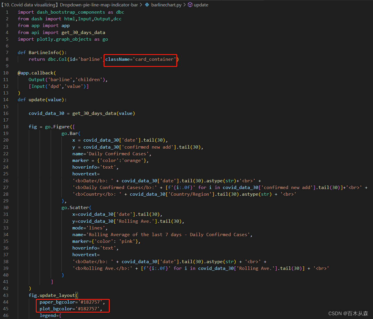Open the Dropdown-pie-line-map-indicator-bar breadcrumb folder
This screenshot has height=319, width=373.
tap(99, 5)
